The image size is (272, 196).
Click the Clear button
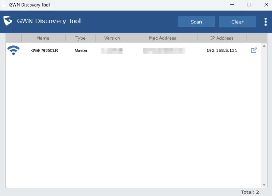[x=237, y=22]
